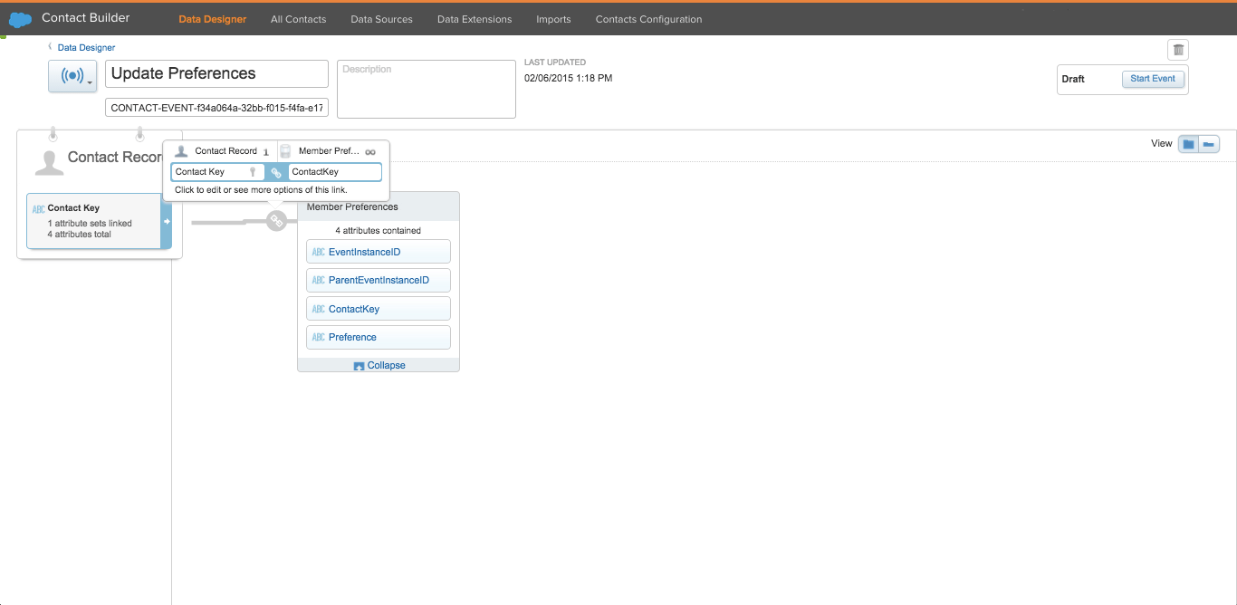
Task: Click the back chevron beside Data Designer
Action: 49,47
